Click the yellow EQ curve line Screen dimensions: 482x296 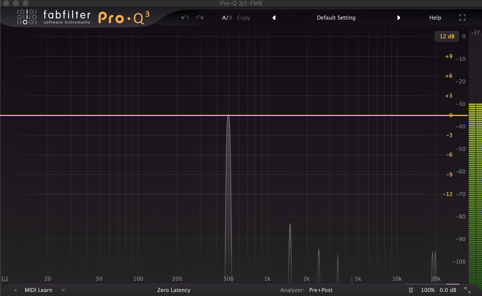[x=234, y=115]
